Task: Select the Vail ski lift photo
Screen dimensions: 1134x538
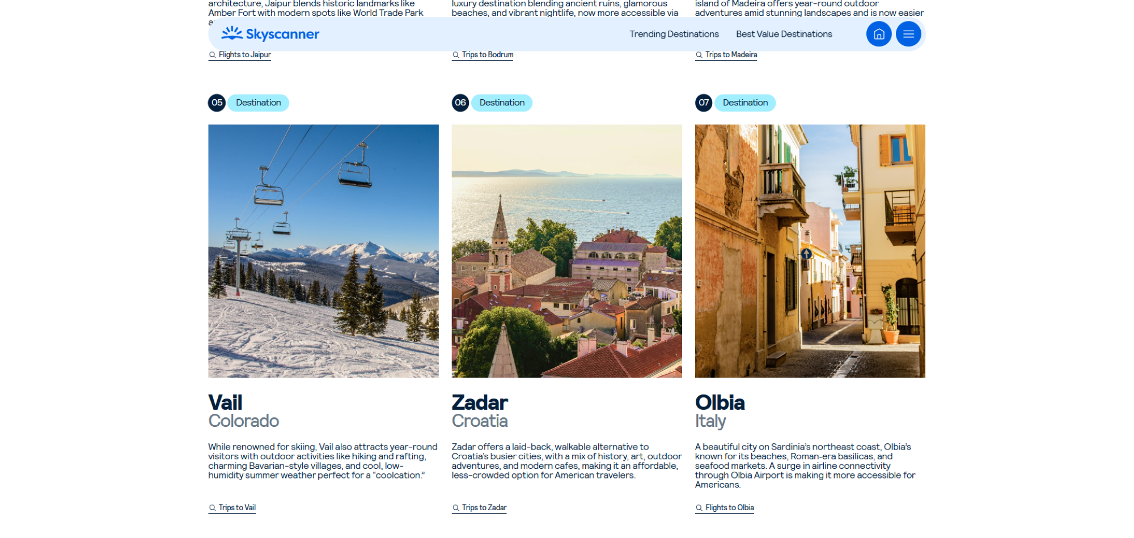Action: tap(323, 251)
